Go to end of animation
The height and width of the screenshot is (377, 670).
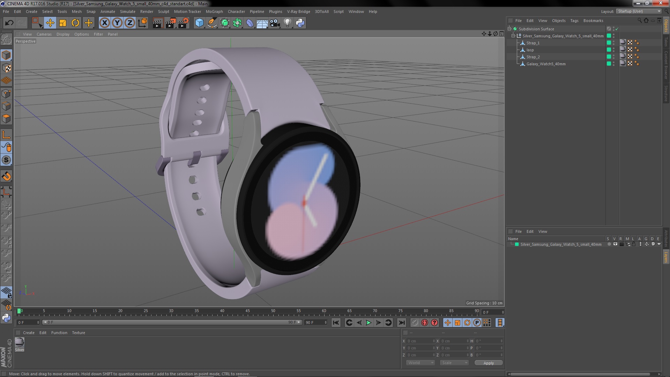(x=402, y=323)
